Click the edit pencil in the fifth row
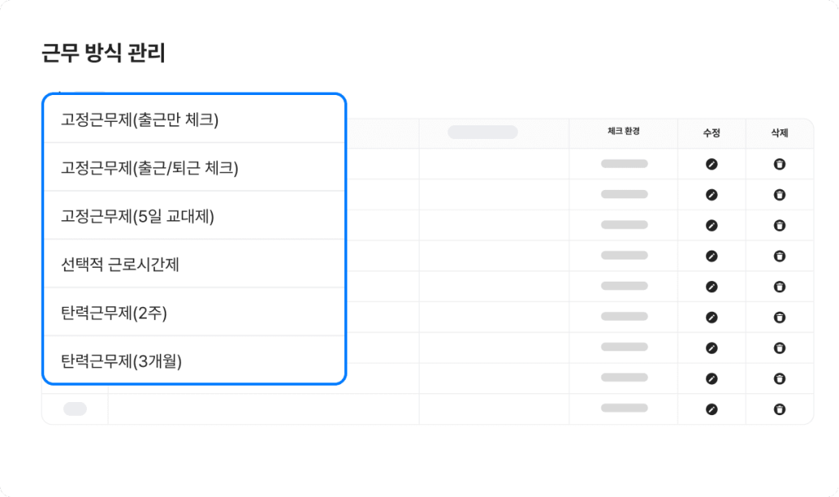This screenshot has width=839, height=497. pyautogui.click(x=711, y=287)
